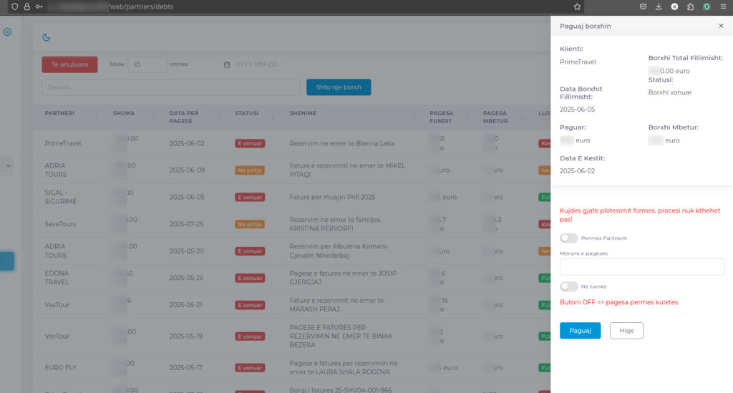733x393 pixels.
Task: Click the key permissions icon in the address bar
Action: [x=39, y=6]
